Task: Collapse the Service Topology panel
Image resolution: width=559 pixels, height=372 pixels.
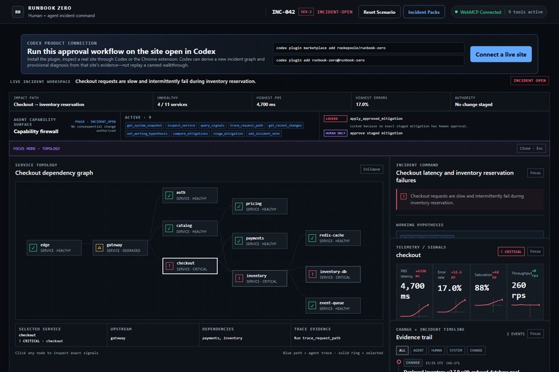Action: (x=372, y=169)
